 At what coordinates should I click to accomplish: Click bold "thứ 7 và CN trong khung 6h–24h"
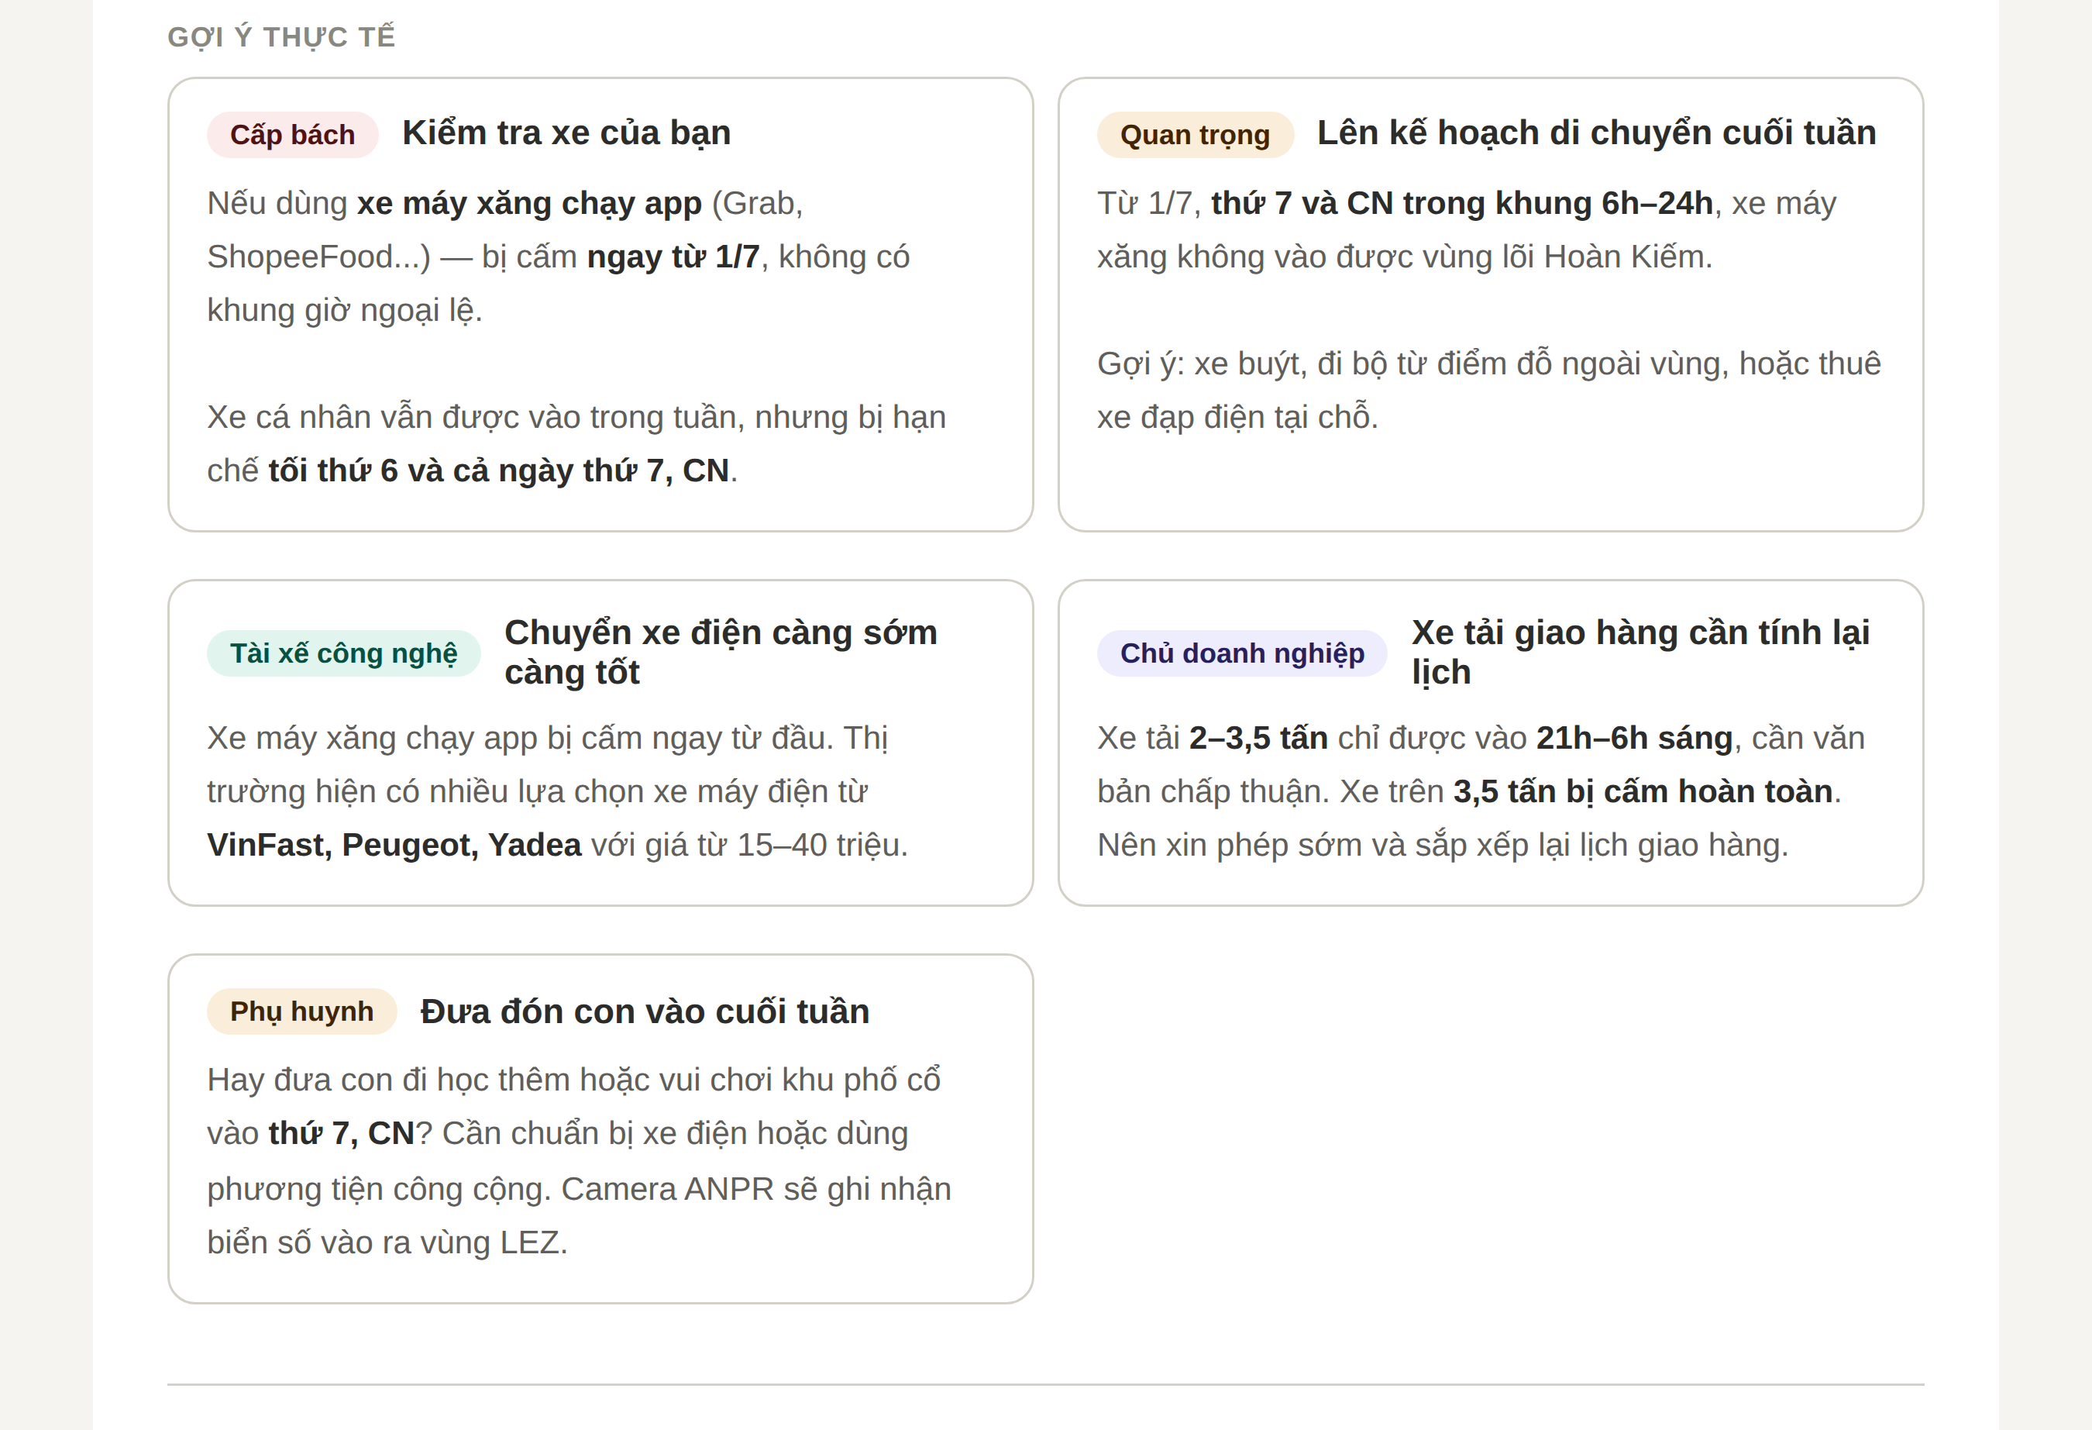click(x=1461, y=204)
